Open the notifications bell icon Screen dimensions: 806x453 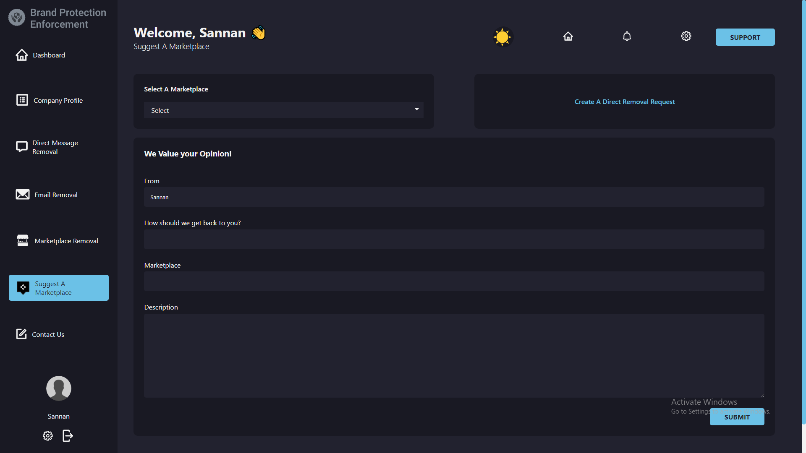pos(627,36)
